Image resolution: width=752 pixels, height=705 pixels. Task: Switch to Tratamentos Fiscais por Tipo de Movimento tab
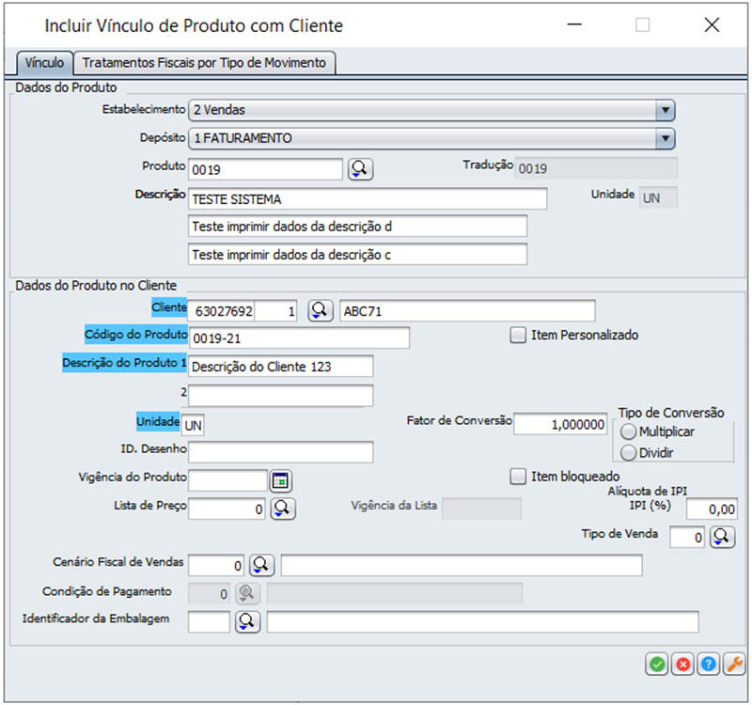point(204,63)
